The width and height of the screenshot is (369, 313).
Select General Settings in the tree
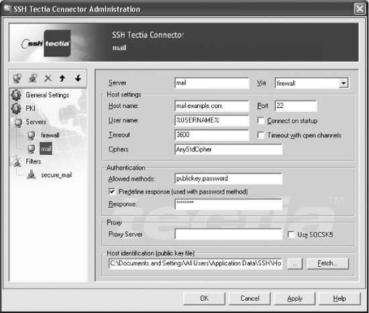[x=48, y=95]
